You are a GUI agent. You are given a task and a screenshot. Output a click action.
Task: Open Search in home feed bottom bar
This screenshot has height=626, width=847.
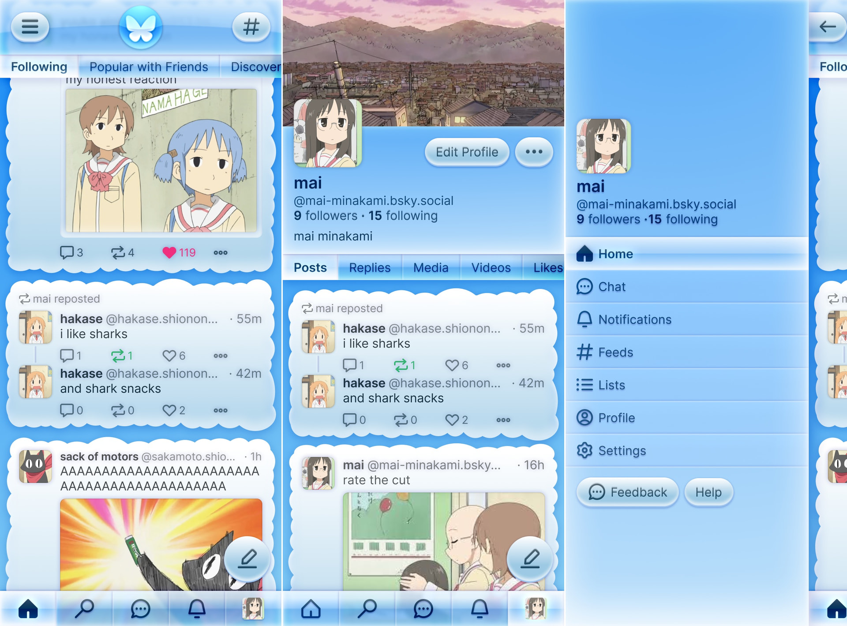(84, 609)
